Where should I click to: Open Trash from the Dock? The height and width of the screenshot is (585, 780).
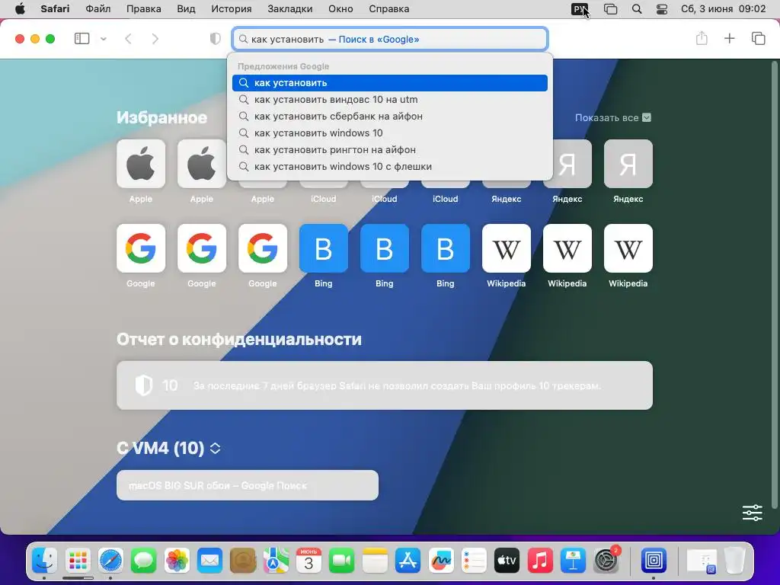click(734, 561)
